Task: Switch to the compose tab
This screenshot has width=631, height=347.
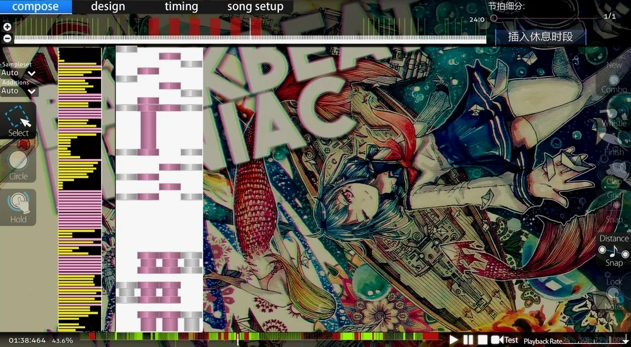Action: pos(35,7)
